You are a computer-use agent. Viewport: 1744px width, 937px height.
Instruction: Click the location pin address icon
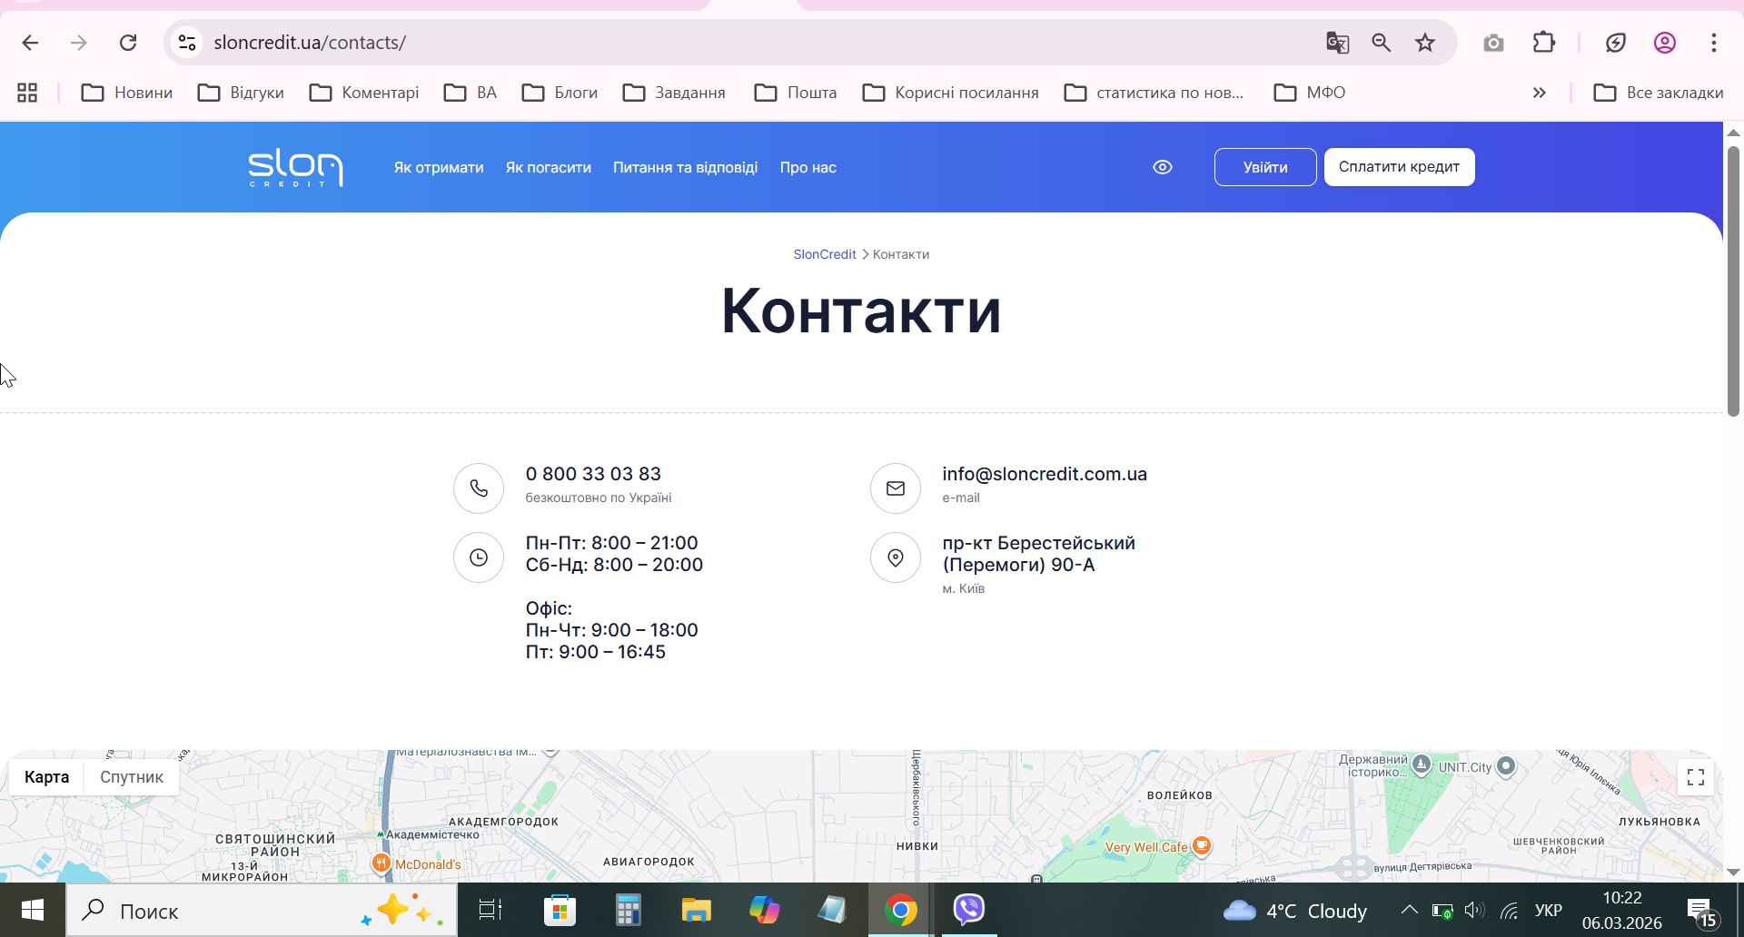(x=896, y=557)
